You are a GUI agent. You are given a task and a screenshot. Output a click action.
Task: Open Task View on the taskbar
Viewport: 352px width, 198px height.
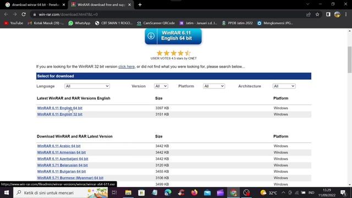point(114,193)
